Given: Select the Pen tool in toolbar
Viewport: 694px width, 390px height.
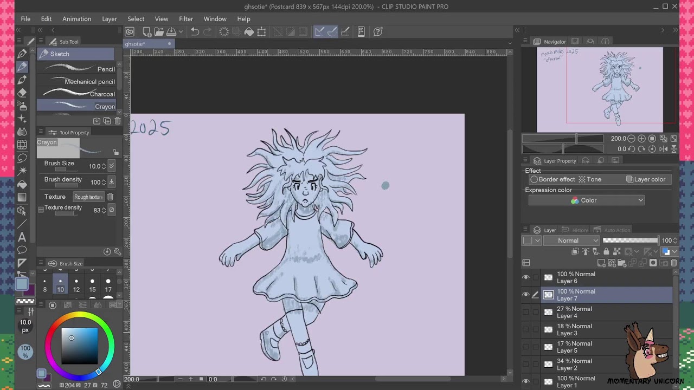Looking at the screenshot, I should click(22, 54).
